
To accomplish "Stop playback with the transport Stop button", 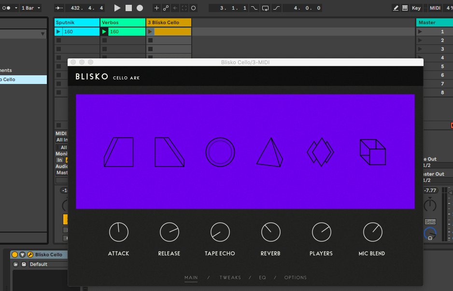I will point(128,8).
